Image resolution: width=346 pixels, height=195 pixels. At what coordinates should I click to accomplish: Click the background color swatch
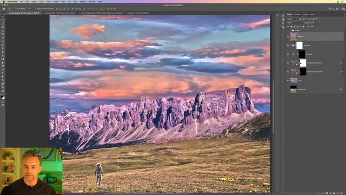pos(3,98)
